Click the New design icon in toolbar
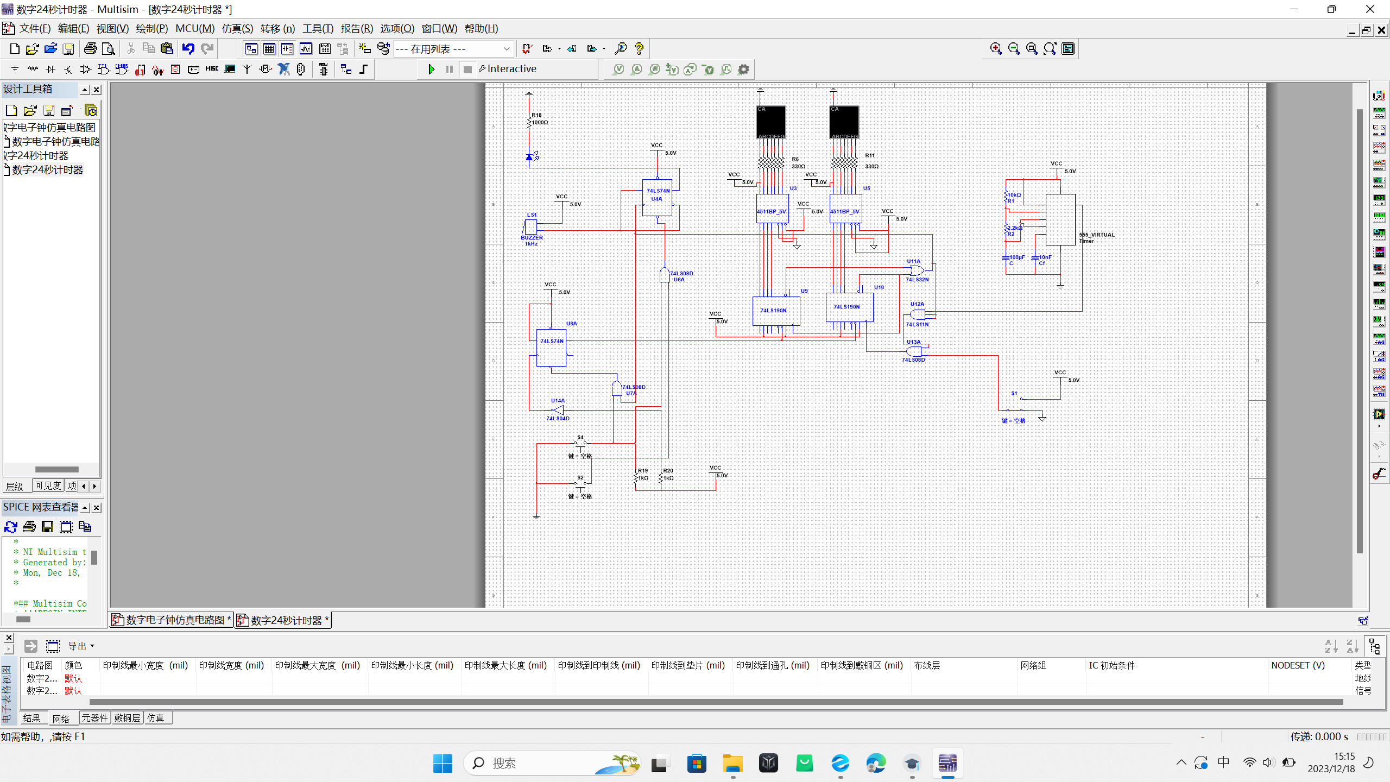Viewport: 1390px width, 782px height. point(15,49)
